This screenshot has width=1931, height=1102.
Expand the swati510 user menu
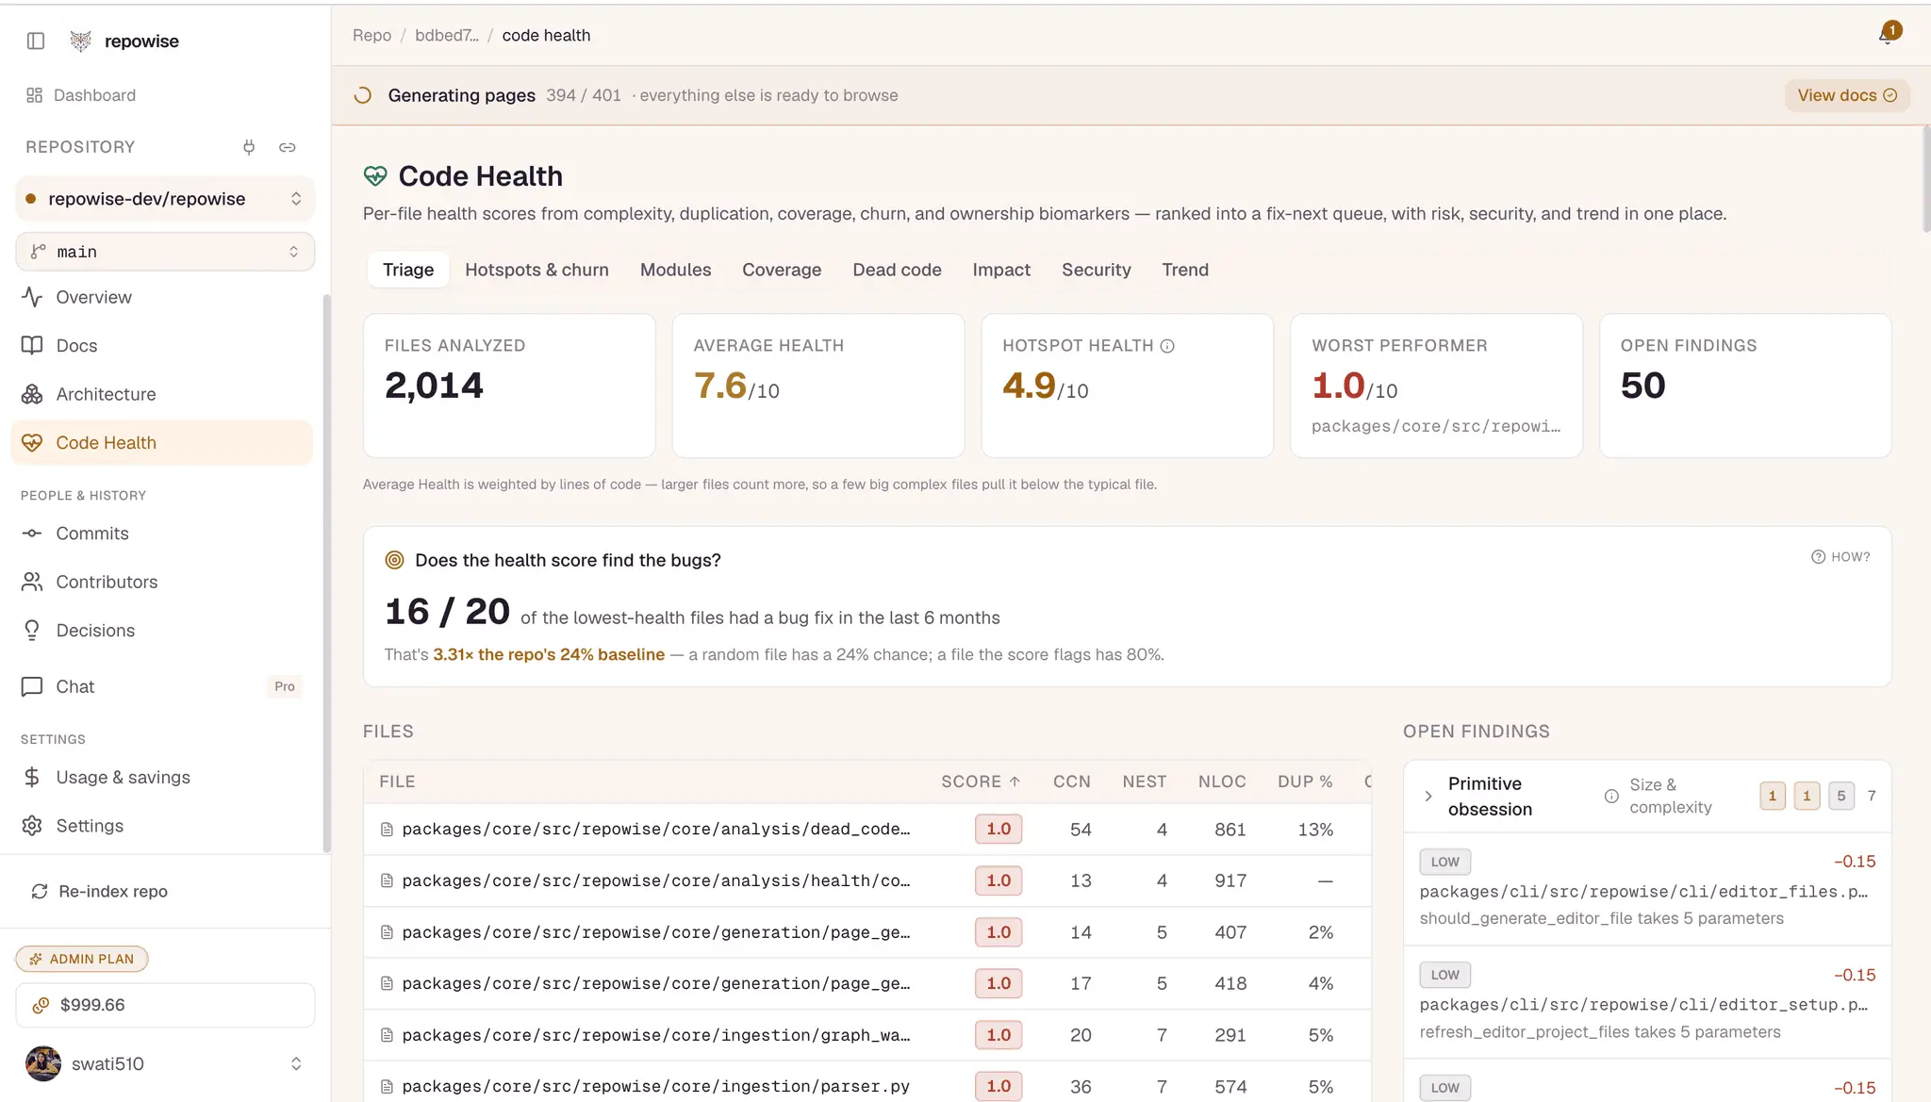(165, 1063)
